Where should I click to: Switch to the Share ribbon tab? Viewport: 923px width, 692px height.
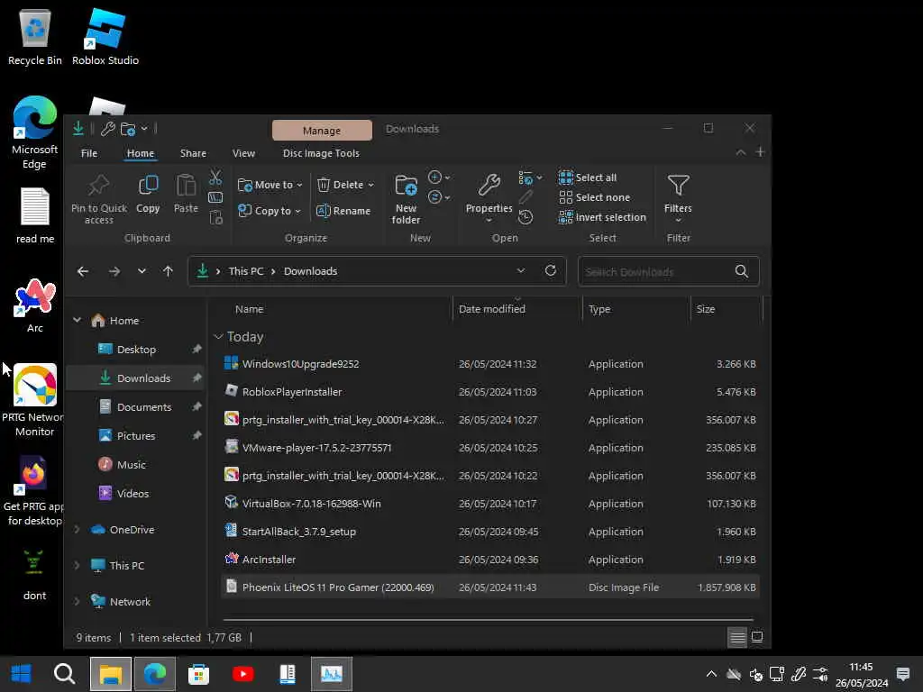pos(193,153)
